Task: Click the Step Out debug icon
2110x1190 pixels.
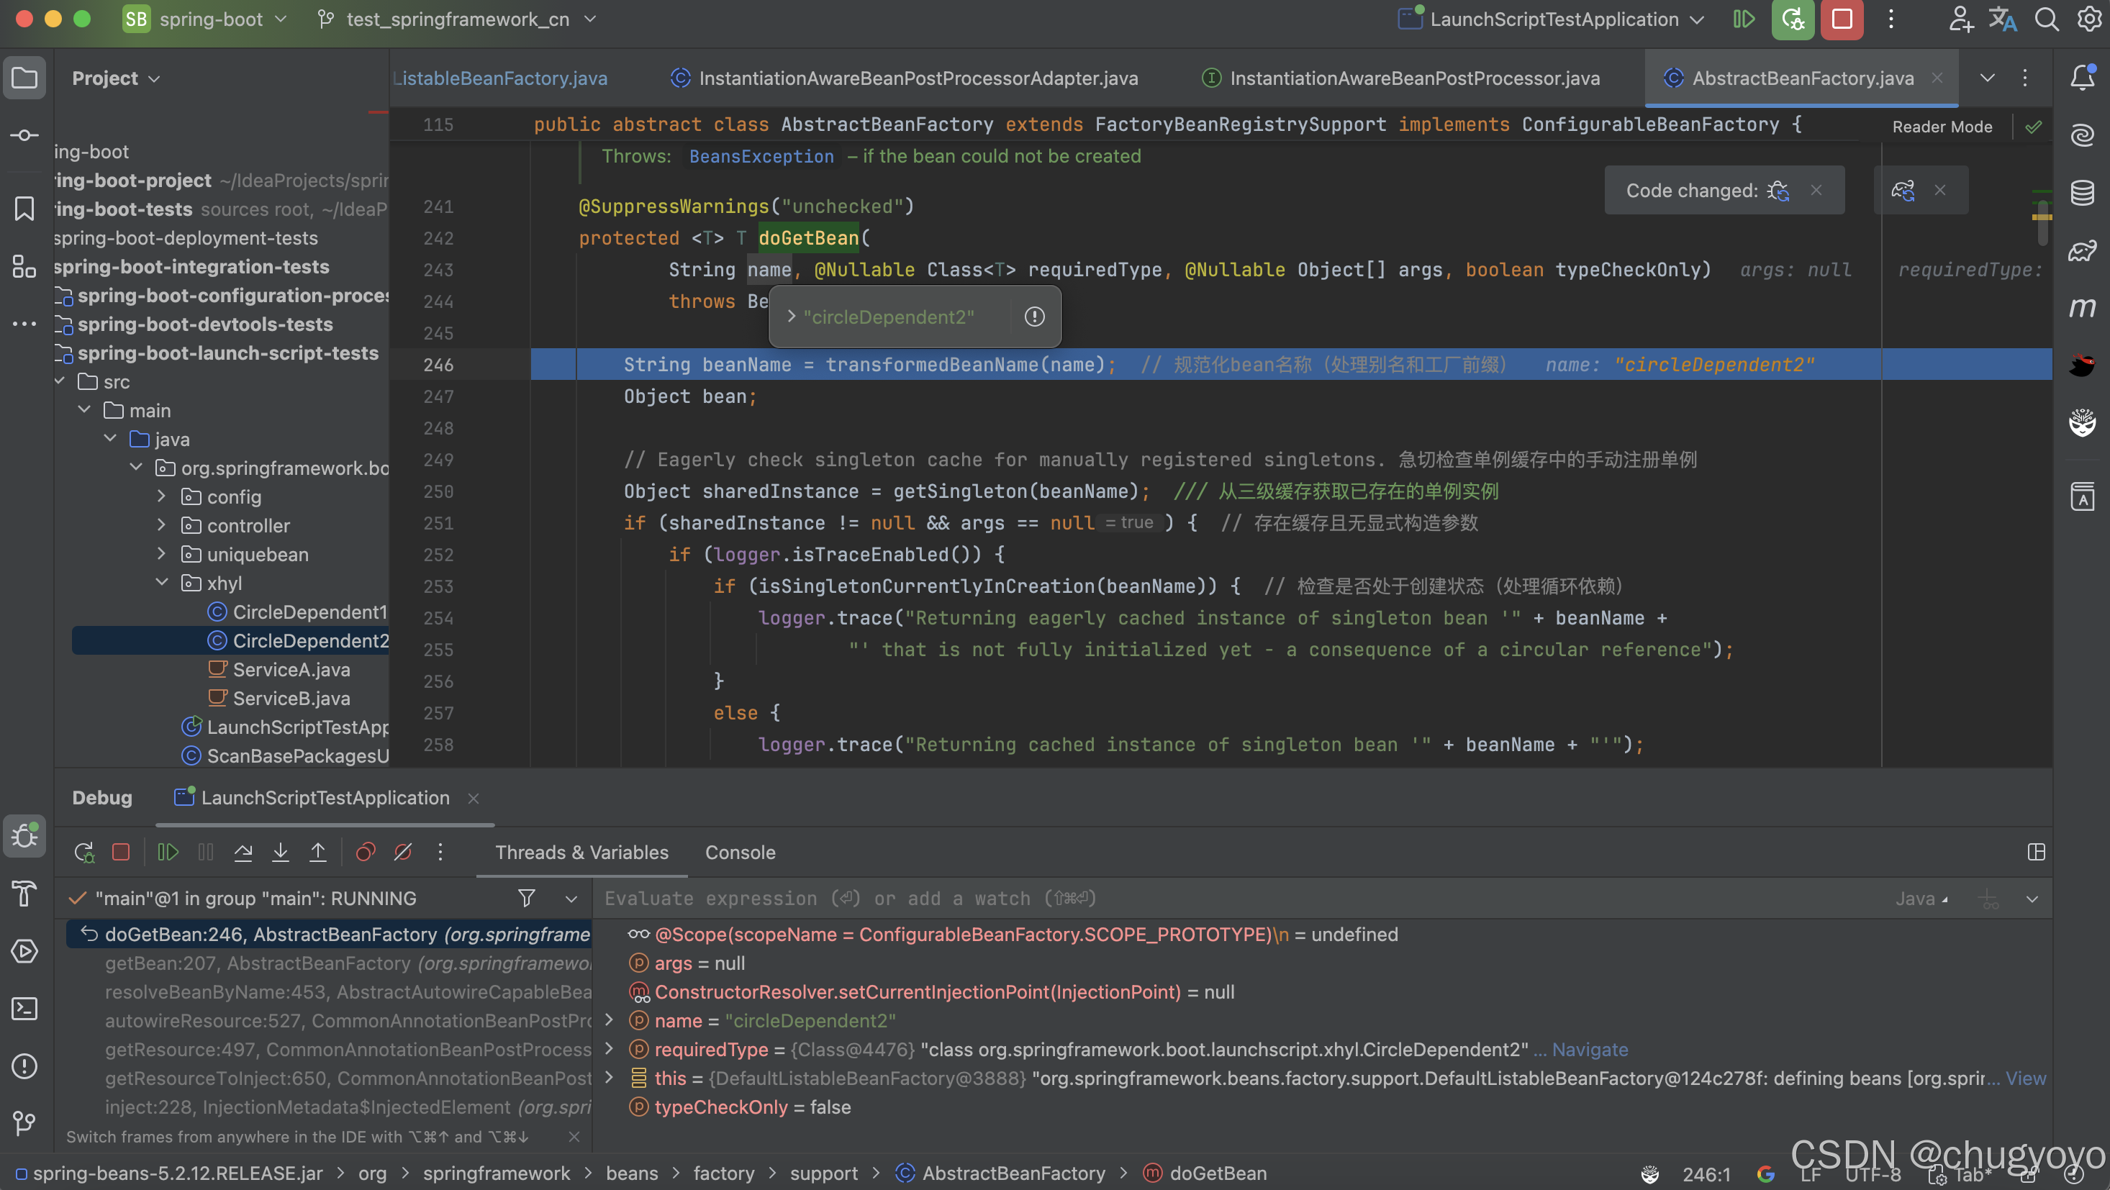Action: [x=318, y=853]
